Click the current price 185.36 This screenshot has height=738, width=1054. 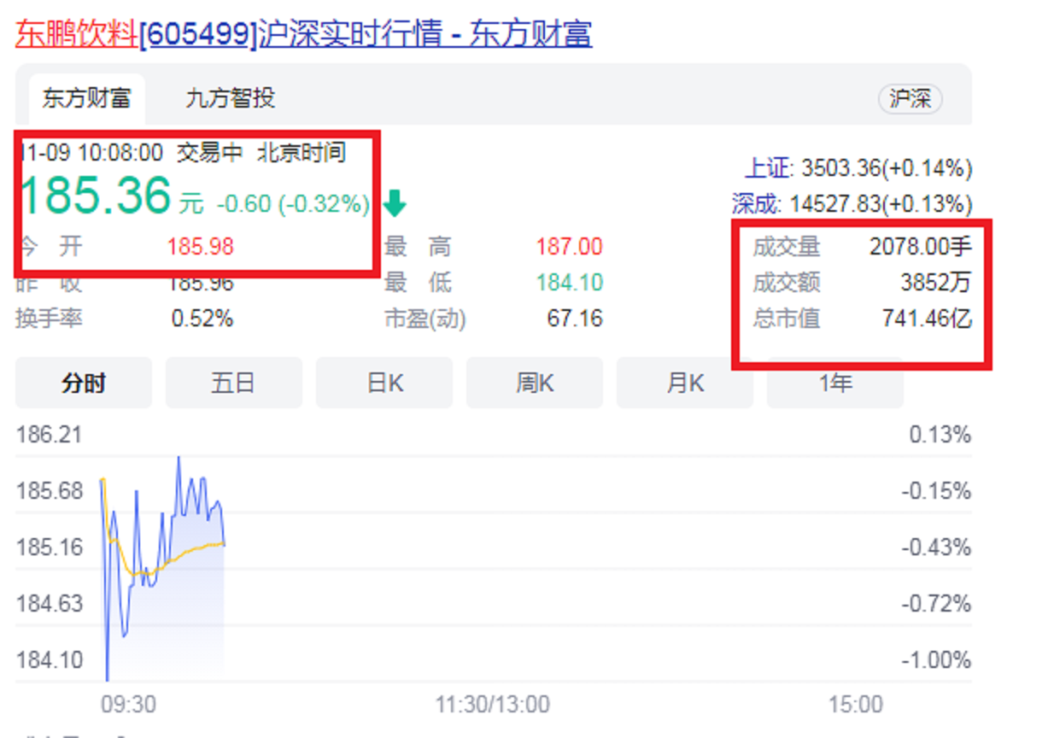pyautogui.click(x=95, y=195)
